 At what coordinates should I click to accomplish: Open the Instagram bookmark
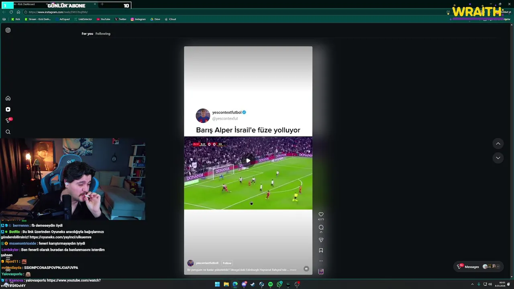[x=138, y=19]
